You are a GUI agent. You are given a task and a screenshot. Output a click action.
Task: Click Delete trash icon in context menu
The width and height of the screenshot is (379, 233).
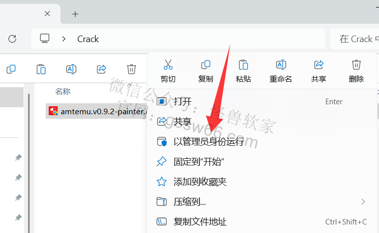[356, 65]
